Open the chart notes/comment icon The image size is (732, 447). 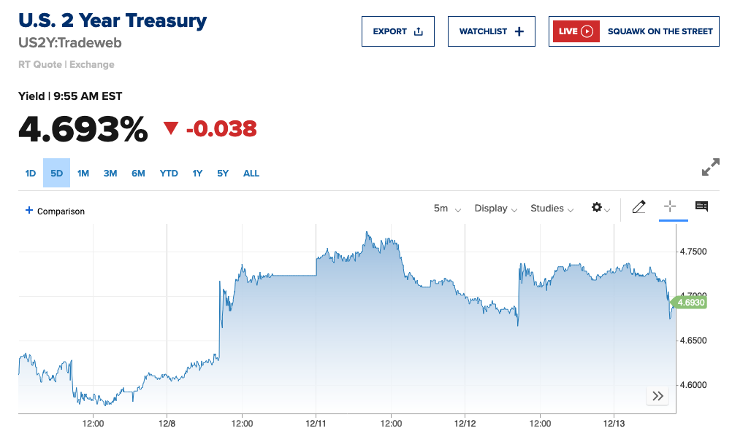(701, 207)
